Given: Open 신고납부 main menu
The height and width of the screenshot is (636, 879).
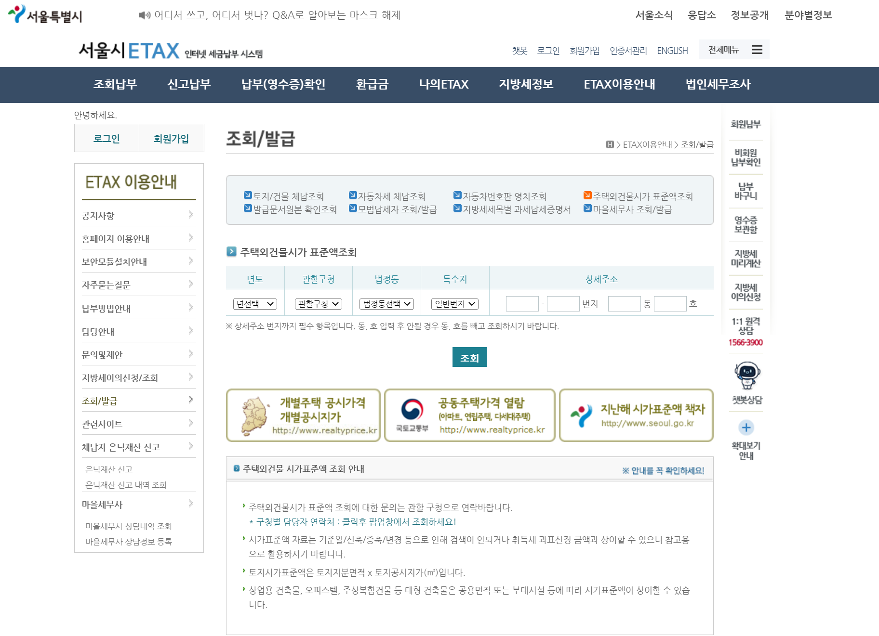Looking at the screenshot, I should click(189, 84).
